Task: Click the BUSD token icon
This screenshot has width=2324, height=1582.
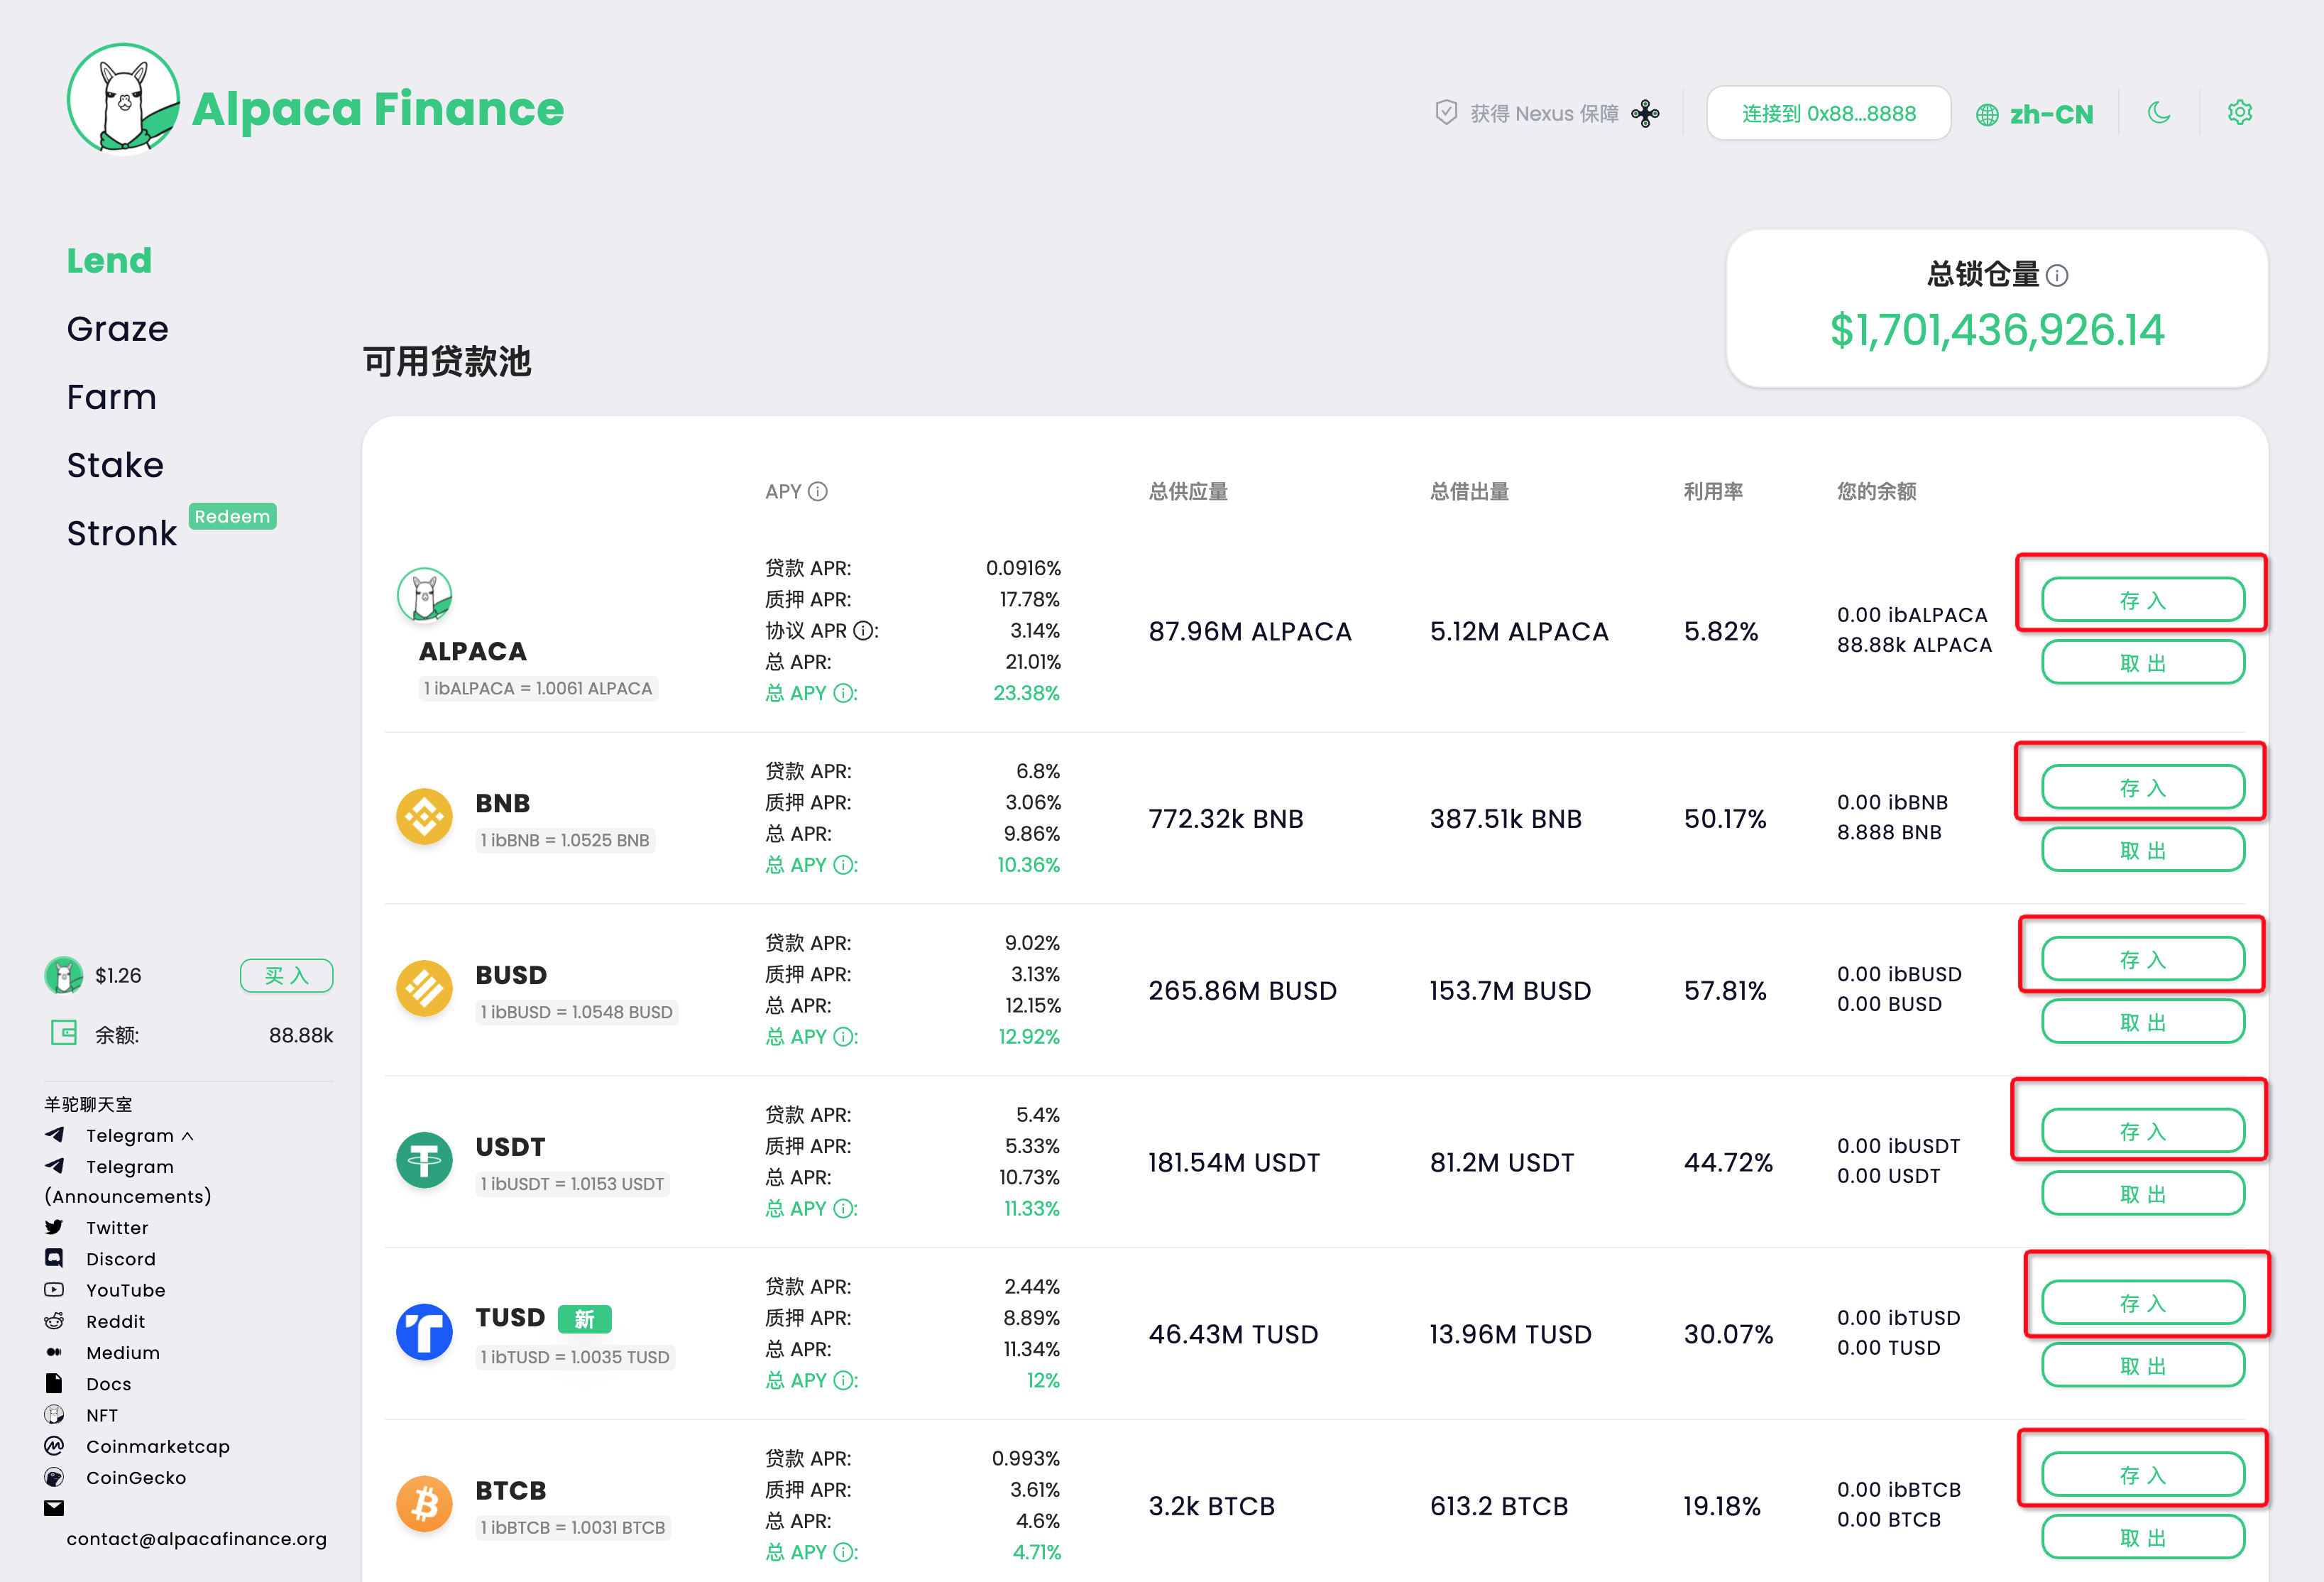Action: point(425,989)
